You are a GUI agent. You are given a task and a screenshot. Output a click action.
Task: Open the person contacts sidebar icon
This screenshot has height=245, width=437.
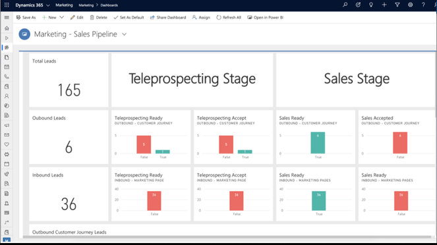pyautogui.click(x=7, y=96)
